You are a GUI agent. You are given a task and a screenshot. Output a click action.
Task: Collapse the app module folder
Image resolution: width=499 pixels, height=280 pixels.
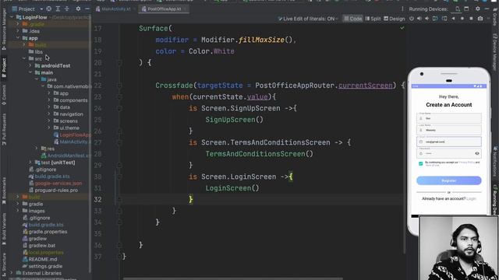tap(18, 38)
